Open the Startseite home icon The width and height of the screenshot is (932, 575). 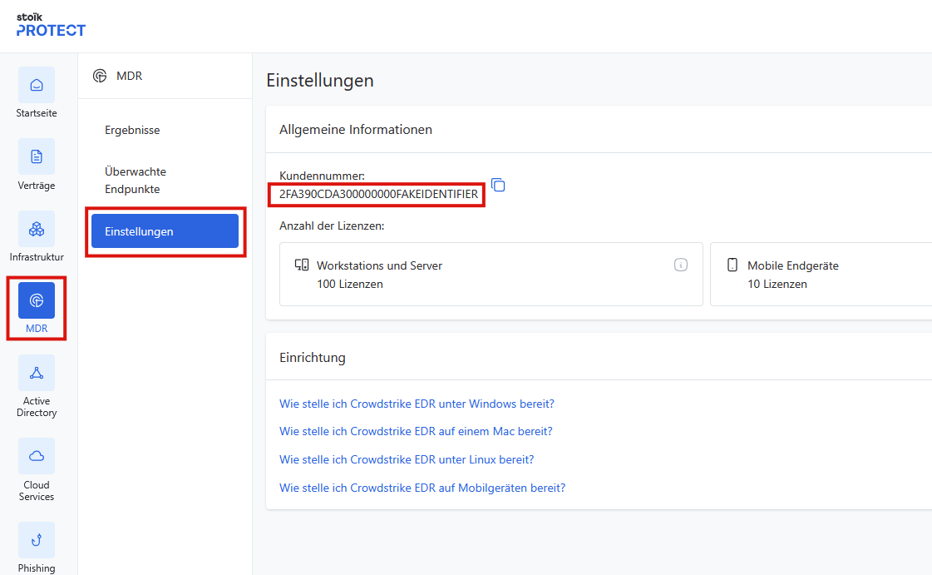pos(37,85)
